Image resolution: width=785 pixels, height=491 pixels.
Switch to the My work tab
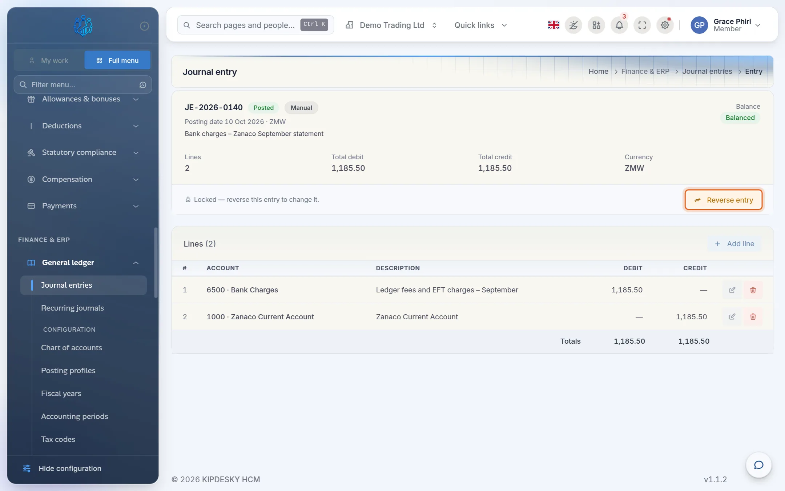point(49,60)
